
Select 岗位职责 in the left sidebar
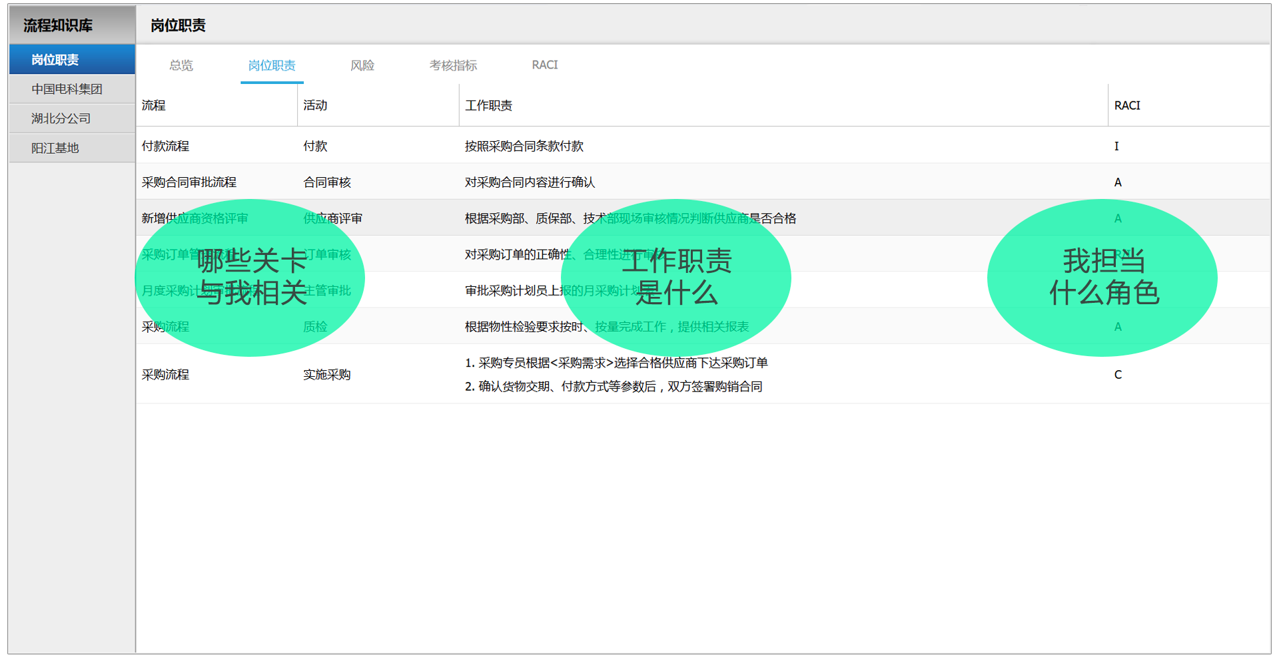pyautogui.click(x=72, y=60)
